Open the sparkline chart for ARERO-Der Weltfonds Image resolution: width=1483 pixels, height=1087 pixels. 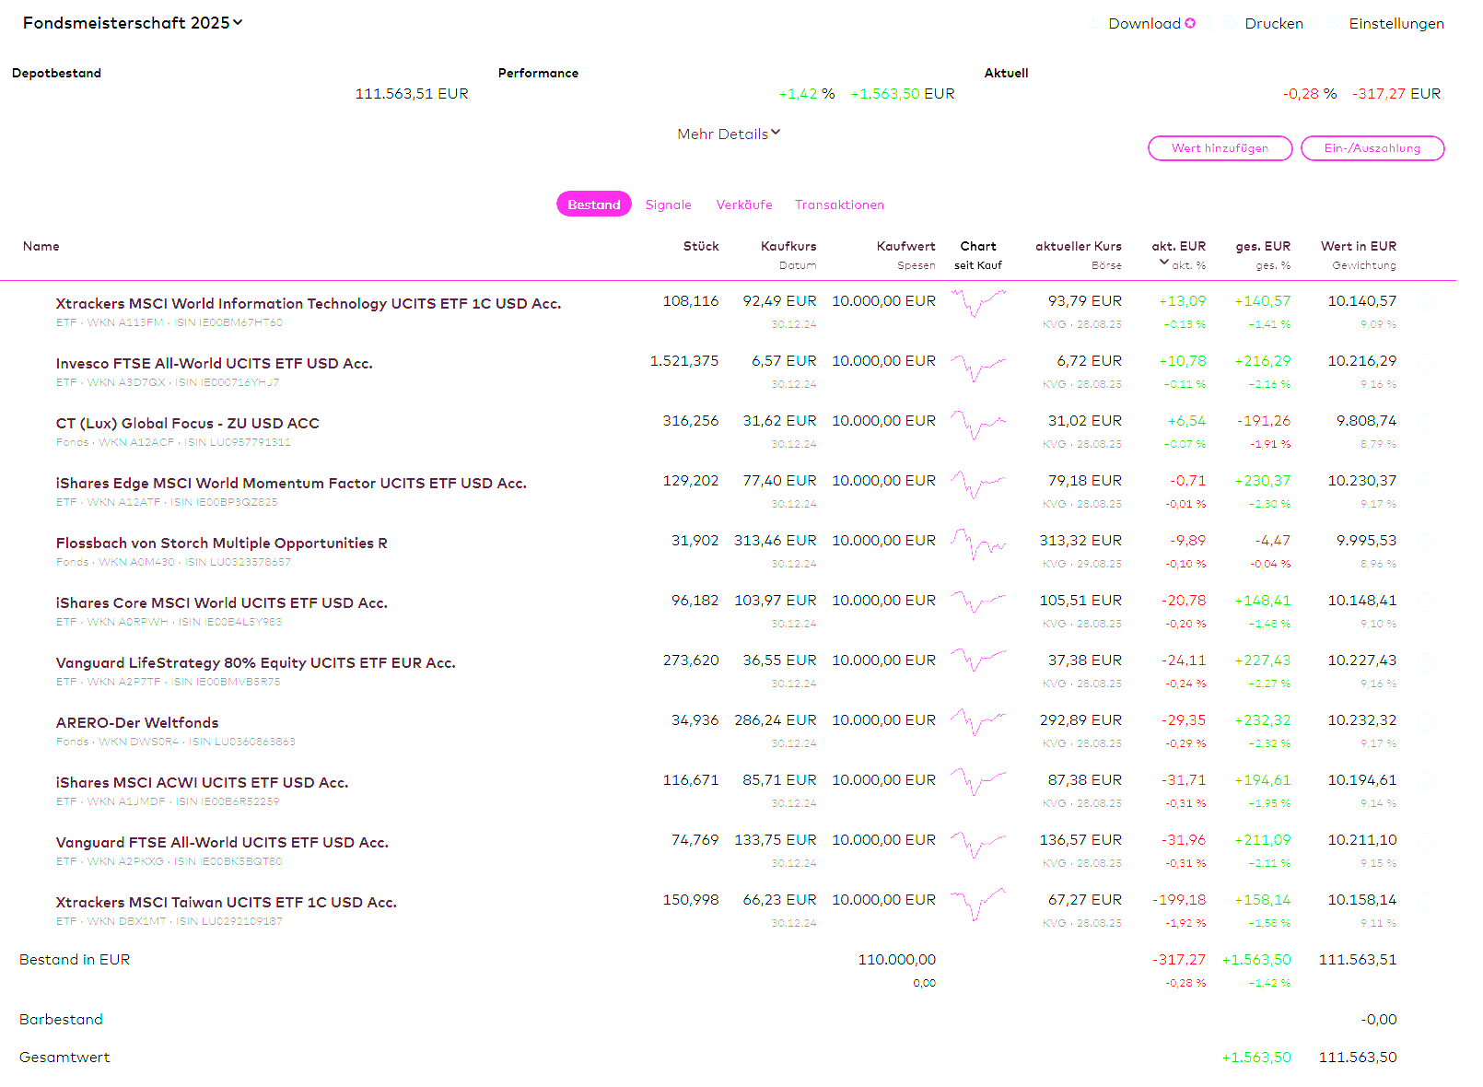pos(977,721)
